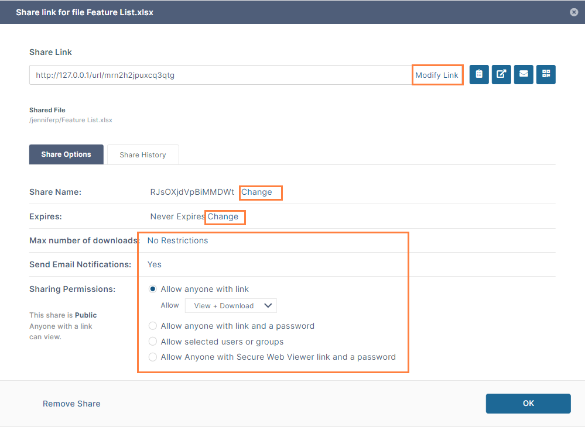Close the share dialog with X icon

pos(574,12)
